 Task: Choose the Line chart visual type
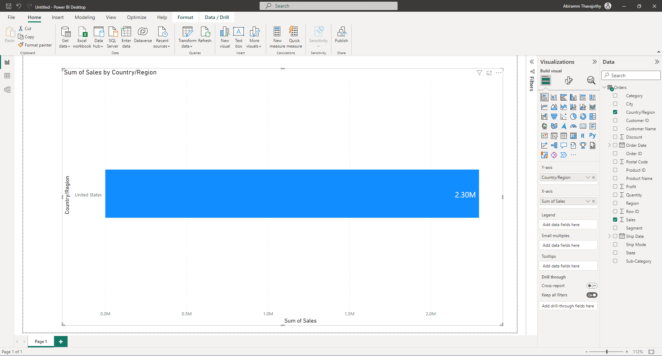click(x=544, y=107)
